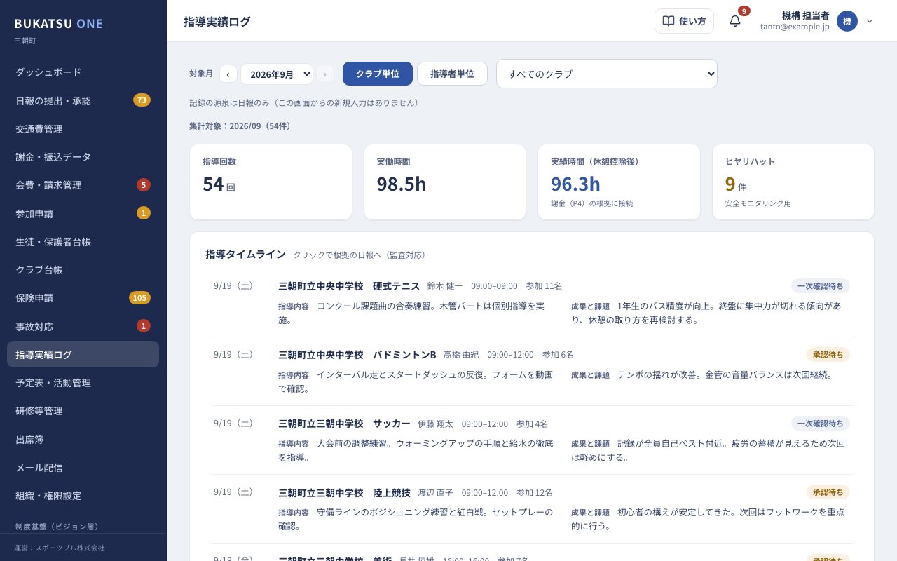Screen dimensions: 897x561
Task: Switch to クラブ単位 view
Action: pyautogui.click(x=378, y=74)
